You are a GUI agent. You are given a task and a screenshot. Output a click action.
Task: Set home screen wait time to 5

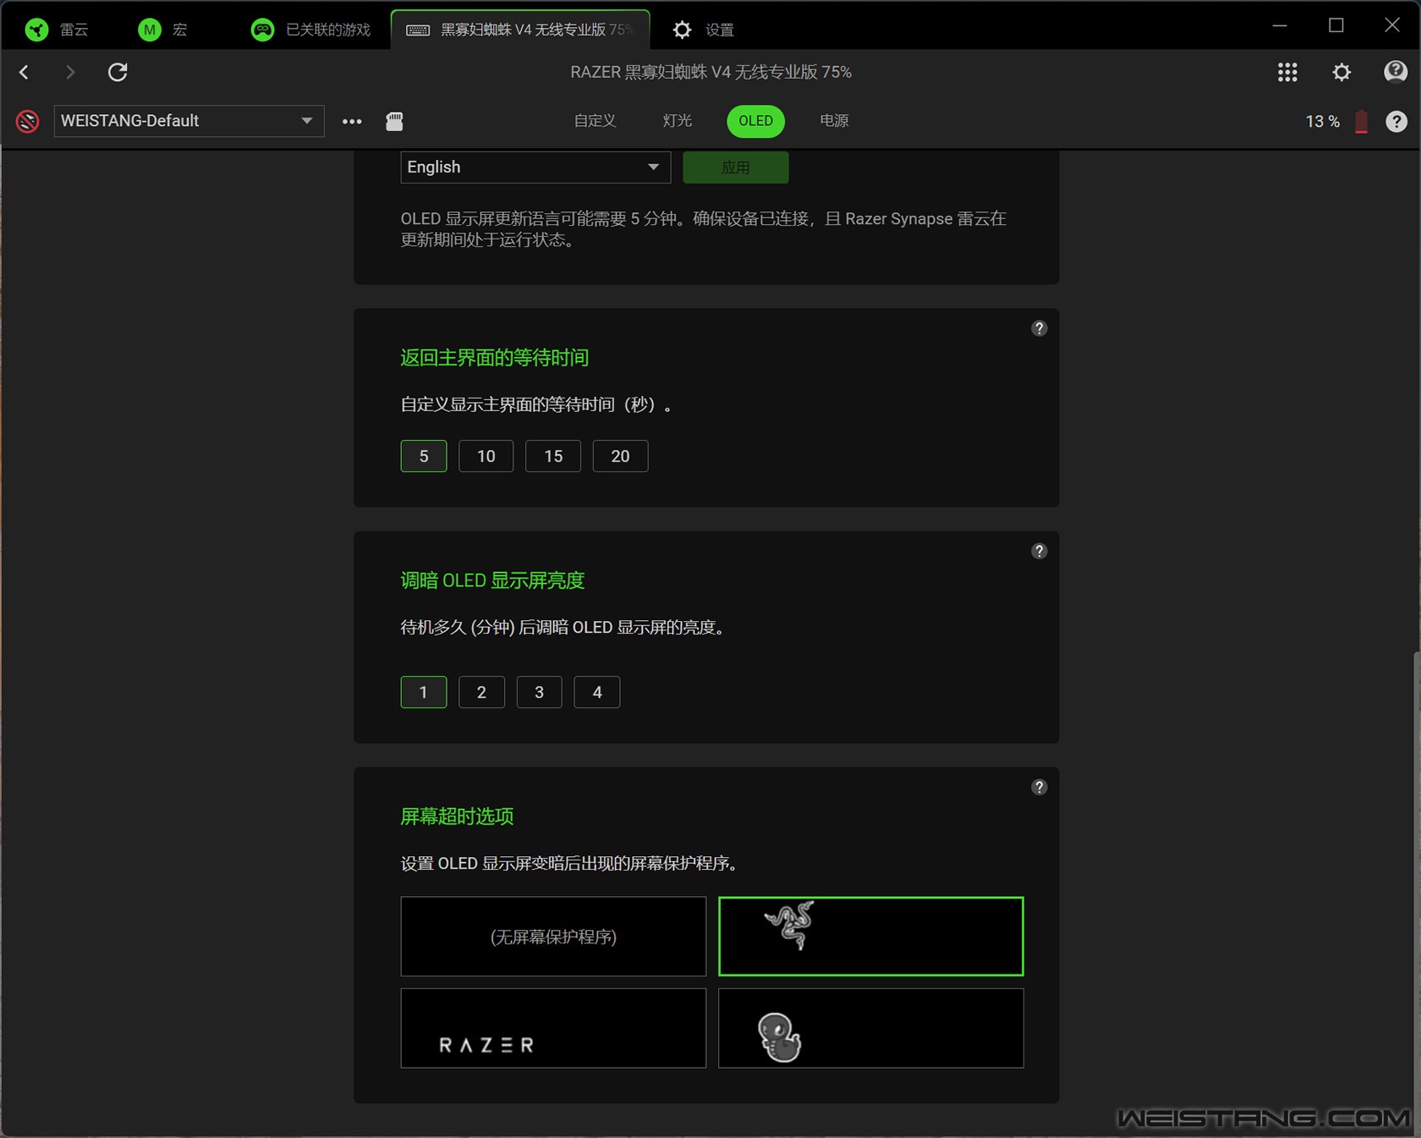point(424,456)
